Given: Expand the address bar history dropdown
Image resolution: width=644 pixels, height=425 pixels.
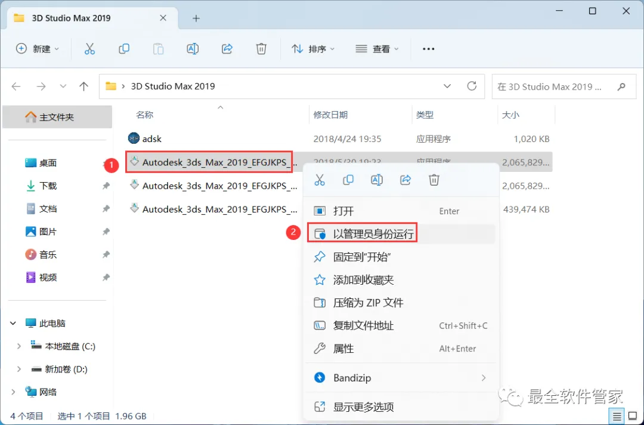Looking at the screenshot, I should (447, 87).
